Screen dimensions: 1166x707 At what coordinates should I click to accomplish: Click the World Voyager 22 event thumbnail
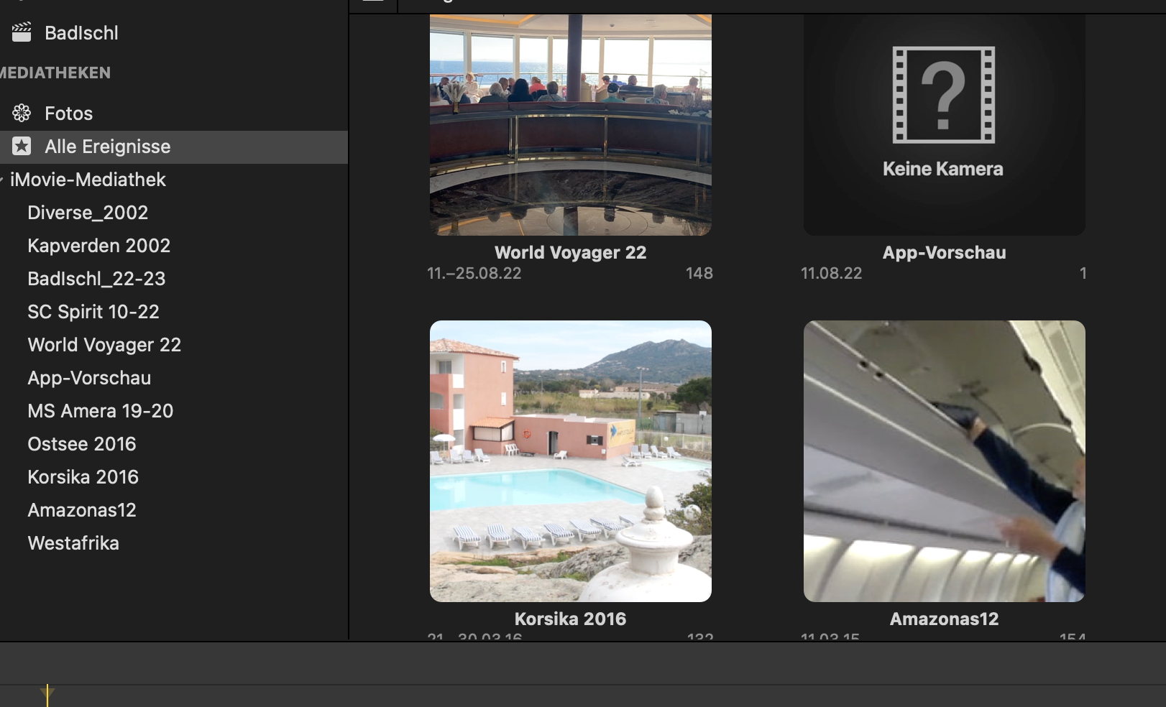[x=571, y=125]
